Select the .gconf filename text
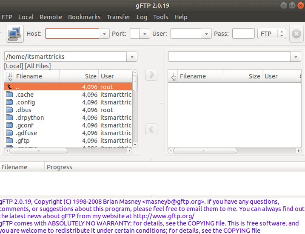 click(x=25, y=125)
